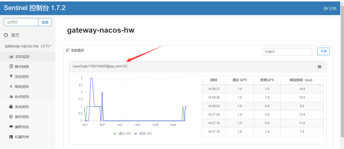The image size is (344, 149).
Task: Click the 热点规则 flame icon
Action: click(11, 96)
